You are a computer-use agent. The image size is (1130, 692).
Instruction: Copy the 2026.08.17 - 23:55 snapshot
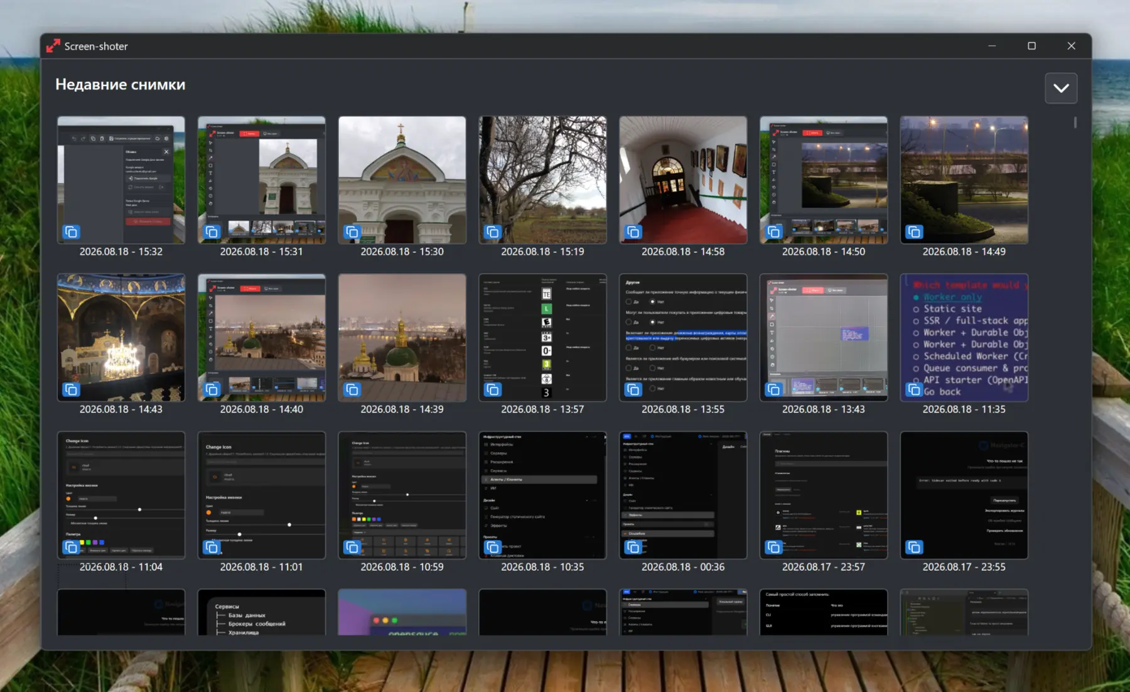(x=915, y=548)
